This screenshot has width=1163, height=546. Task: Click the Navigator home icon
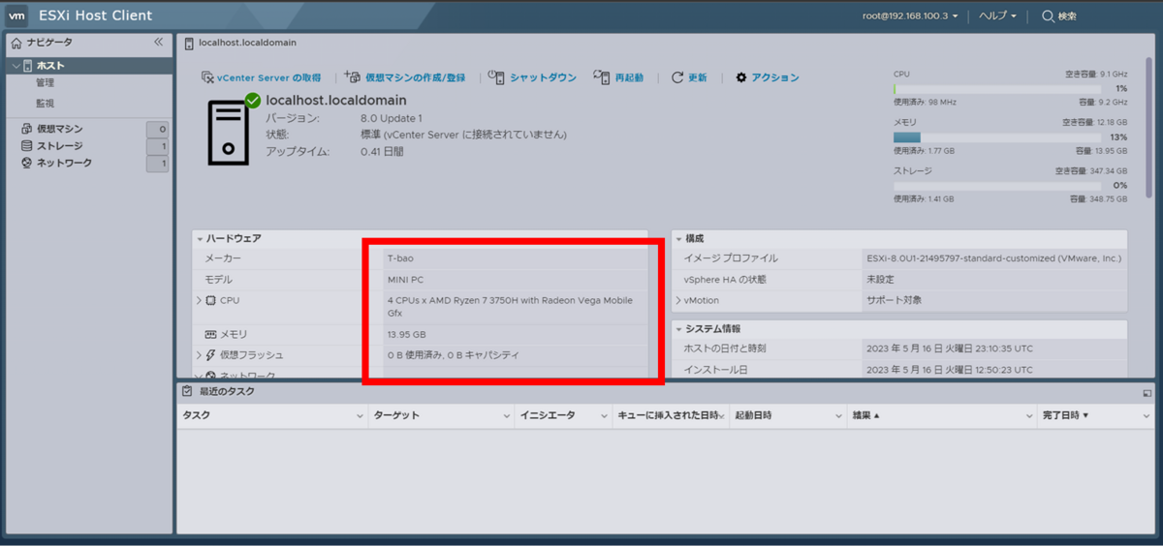tap(16, 42)
